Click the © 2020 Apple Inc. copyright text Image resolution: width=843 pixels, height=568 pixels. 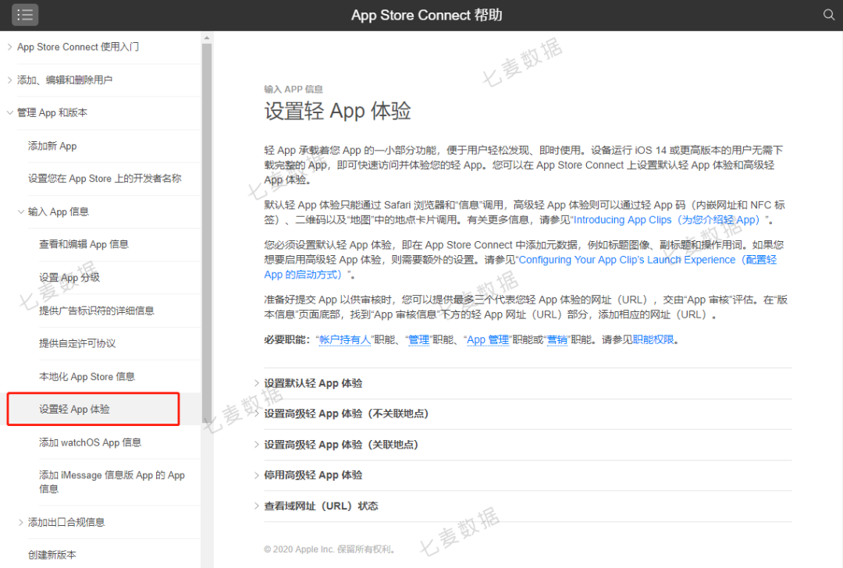tap(330, 550)
